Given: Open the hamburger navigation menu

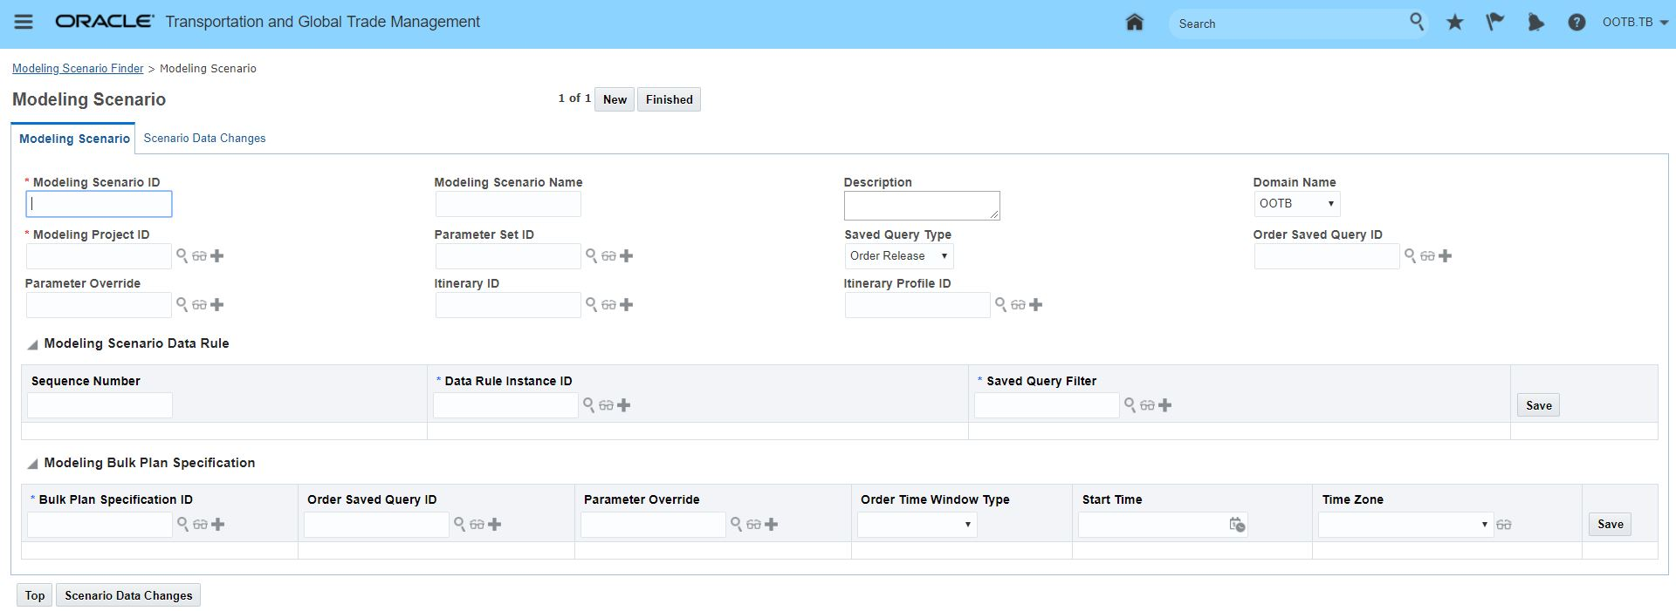Looking at the screenshot, I should (x=24, y=22).
